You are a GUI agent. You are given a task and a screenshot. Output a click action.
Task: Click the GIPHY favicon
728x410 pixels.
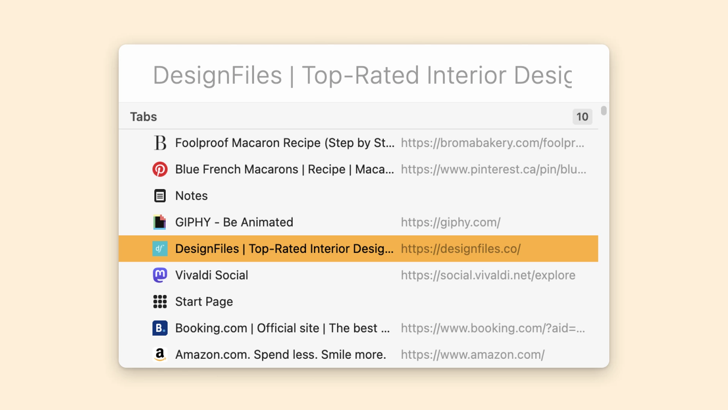pyautogui.click(x=160, y=222)
